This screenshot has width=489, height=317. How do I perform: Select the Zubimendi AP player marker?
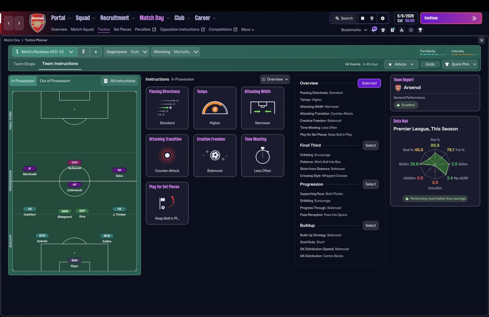(x=74, y=187)
